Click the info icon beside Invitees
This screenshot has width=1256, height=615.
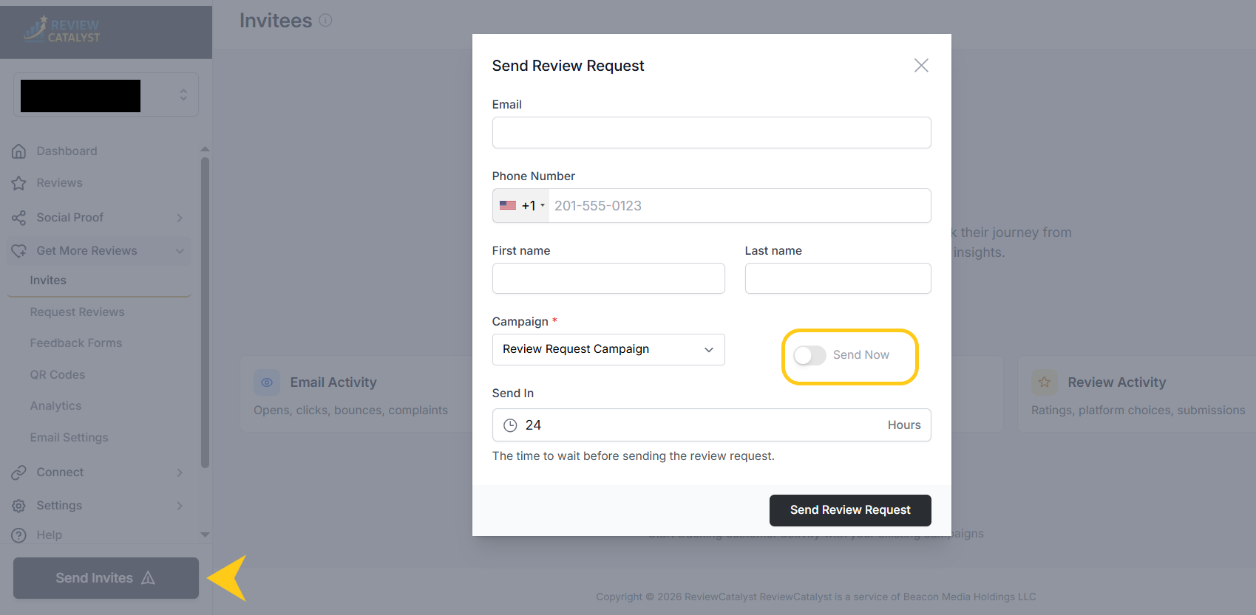tap(325, 21)
